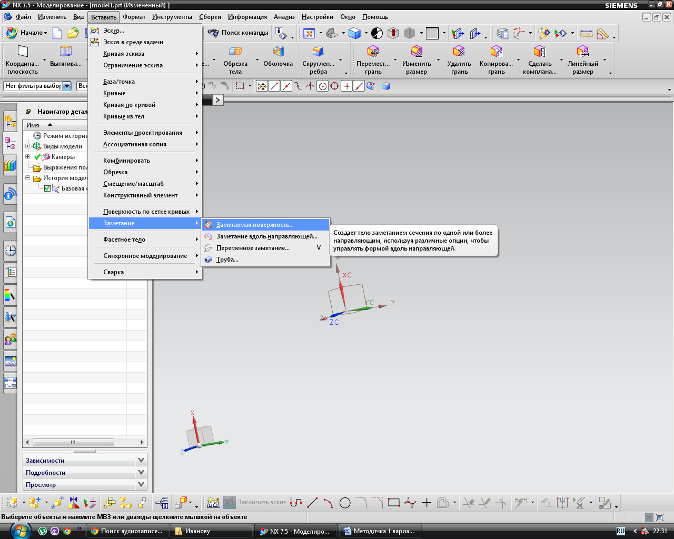Toggle the end point snap option
The image size is (674, 539).
[x=274, y=86]
